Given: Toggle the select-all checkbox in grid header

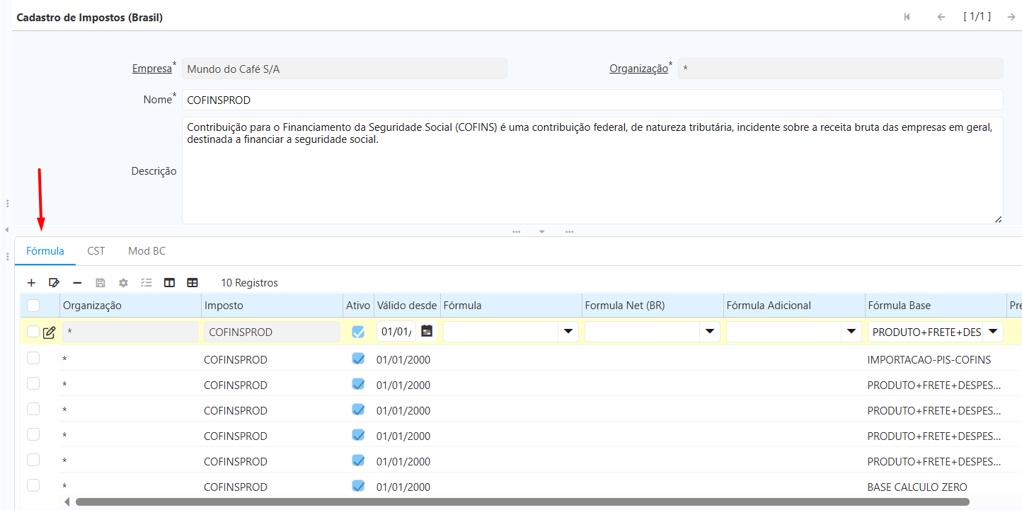Looking at the screenshot, I should (33, 306).
